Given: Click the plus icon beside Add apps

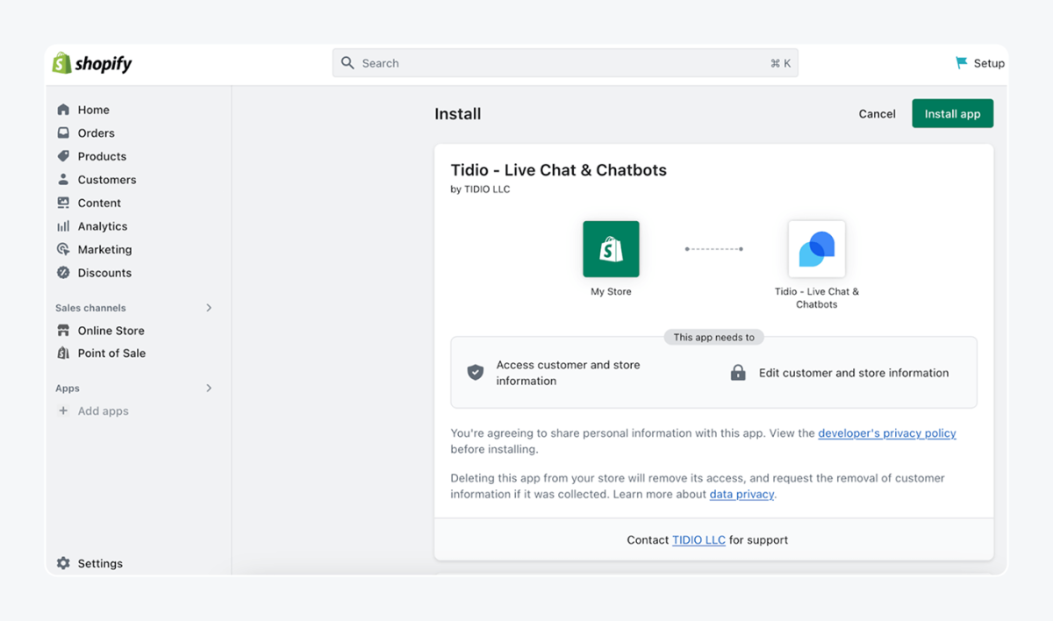Looking at the screenshot, I should click(x=63, y=410).
